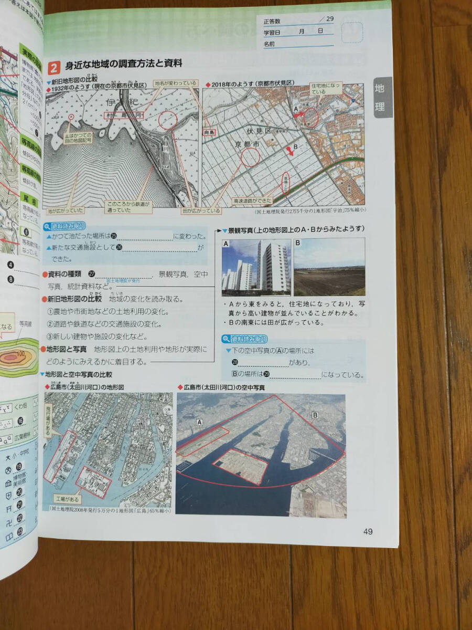
Task: Select line ①農地や市街地などの土地利用の変化
Action: pyautogui.click(x=108, y=312)
